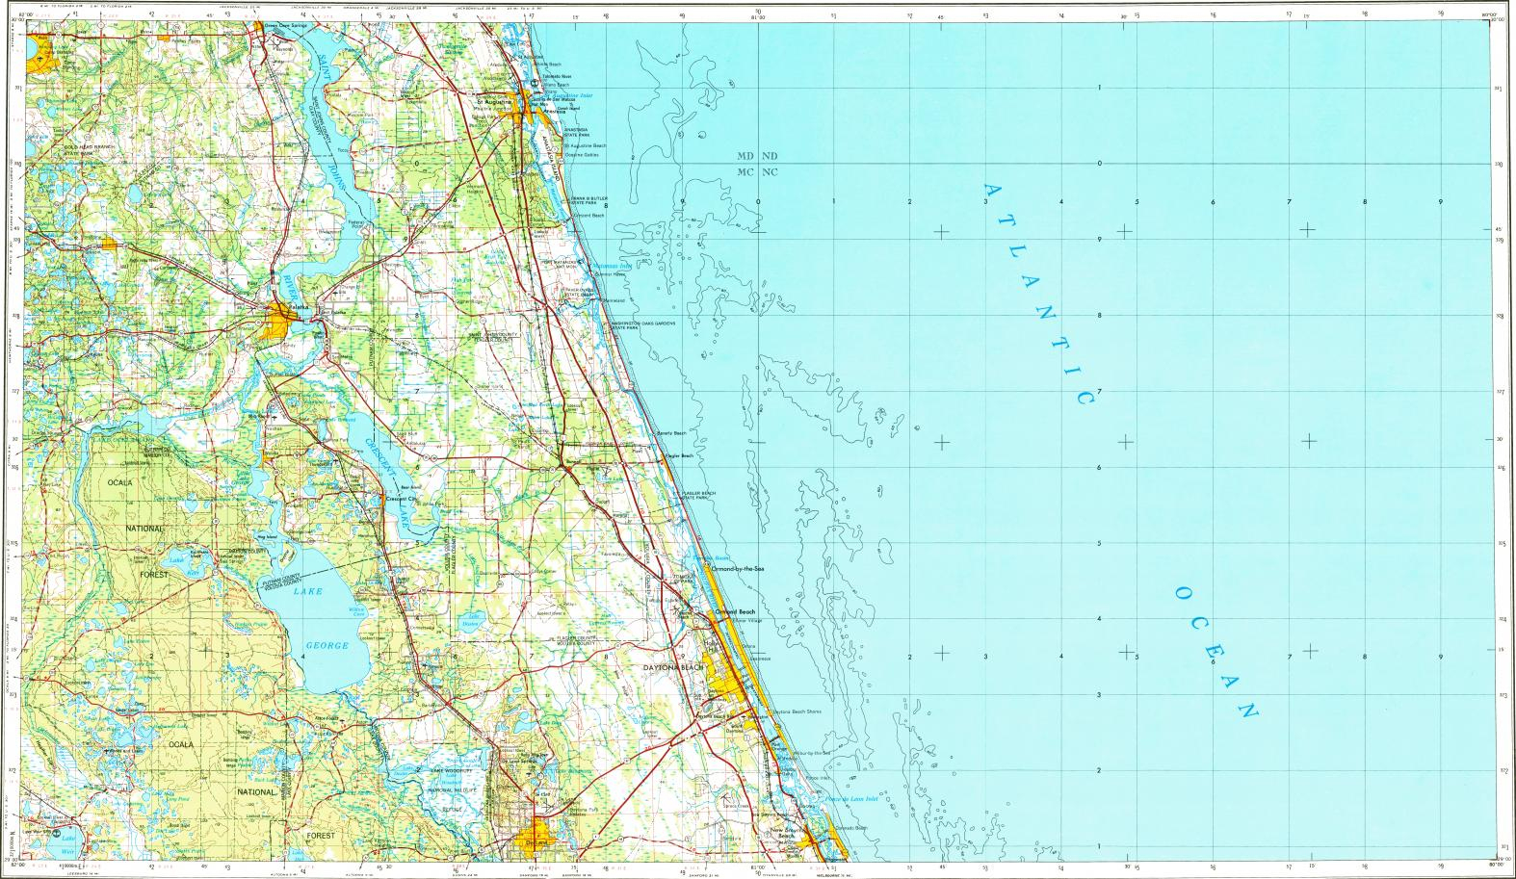1516x879 pixels.
Task: Click the Washington Oaks Gardens State Park label
Action: click(x=642, y=324)
